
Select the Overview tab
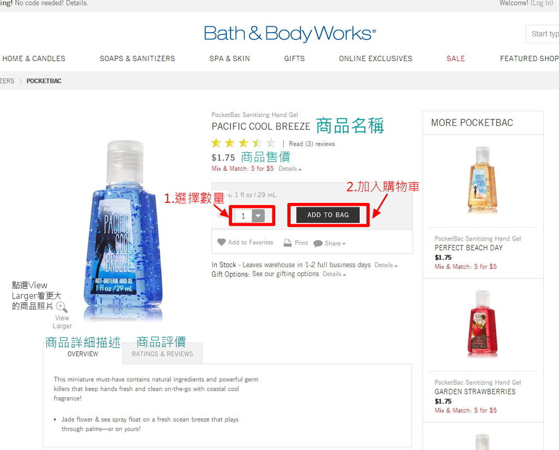pyautogui.click(x=83, y=354)
